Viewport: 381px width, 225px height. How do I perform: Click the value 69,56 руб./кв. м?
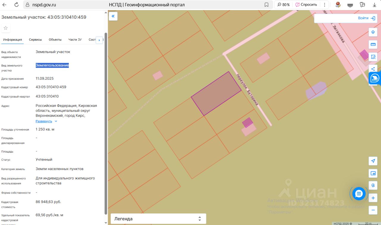pyautogui.click(x=49, y=215)
